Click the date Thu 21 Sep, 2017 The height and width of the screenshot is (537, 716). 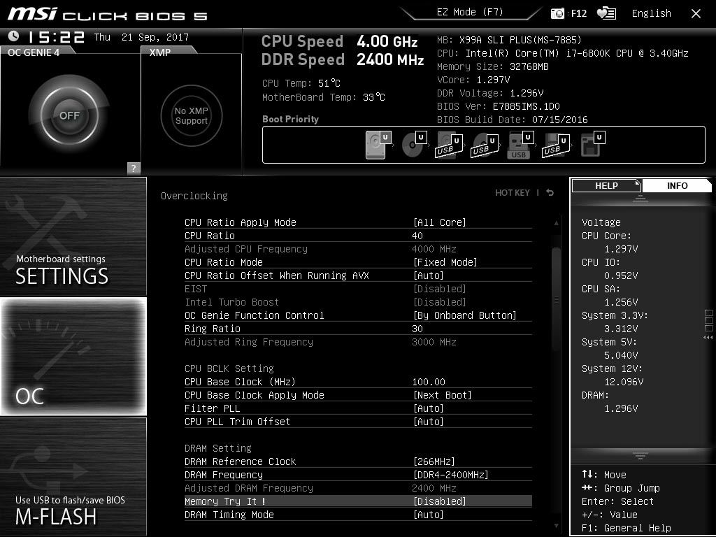tap(141, 37)
